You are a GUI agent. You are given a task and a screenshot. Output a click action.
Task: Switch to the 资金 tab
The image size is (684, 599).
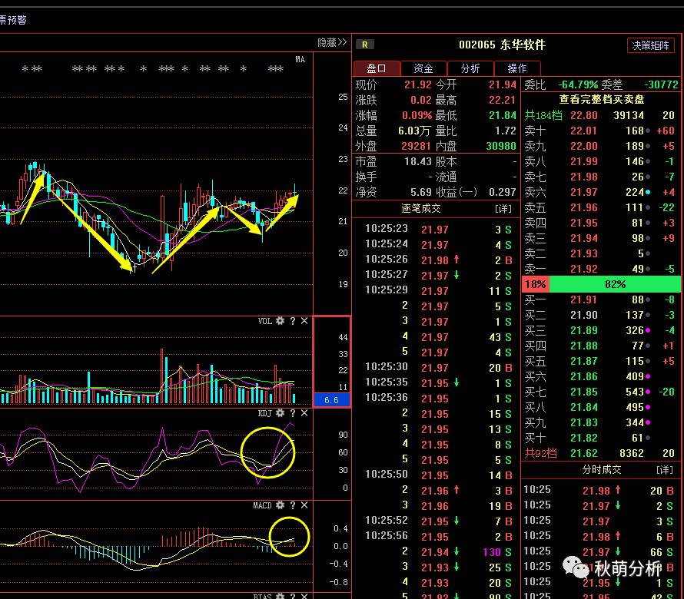[423, 68]
